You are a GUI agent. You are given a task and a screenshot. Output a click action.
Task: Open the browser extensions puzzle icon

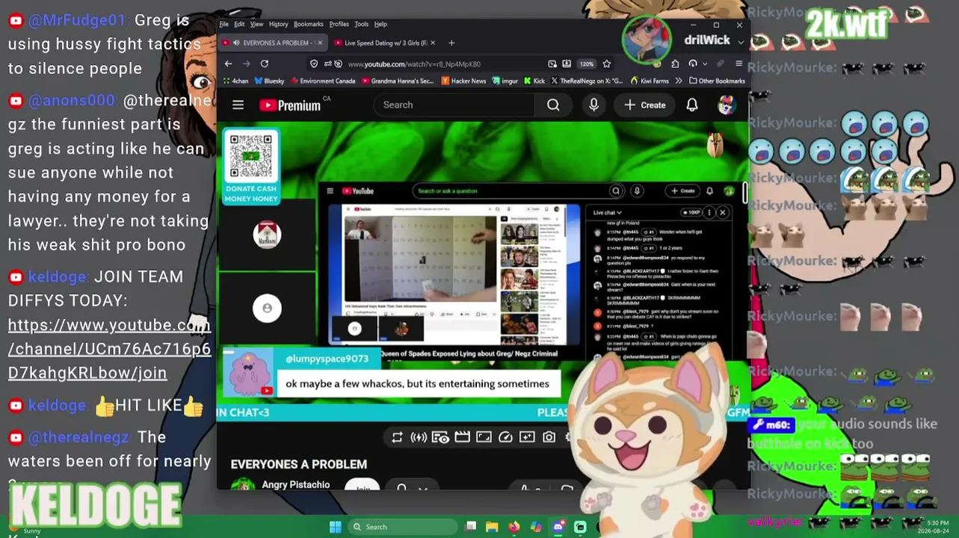[x=675, y=64]
